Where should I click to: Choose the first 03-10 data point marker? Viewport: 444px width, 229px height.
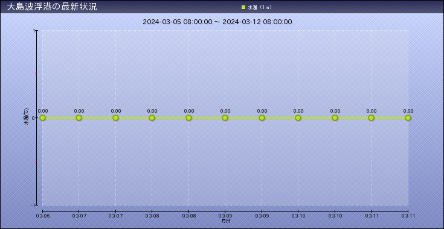298,118
